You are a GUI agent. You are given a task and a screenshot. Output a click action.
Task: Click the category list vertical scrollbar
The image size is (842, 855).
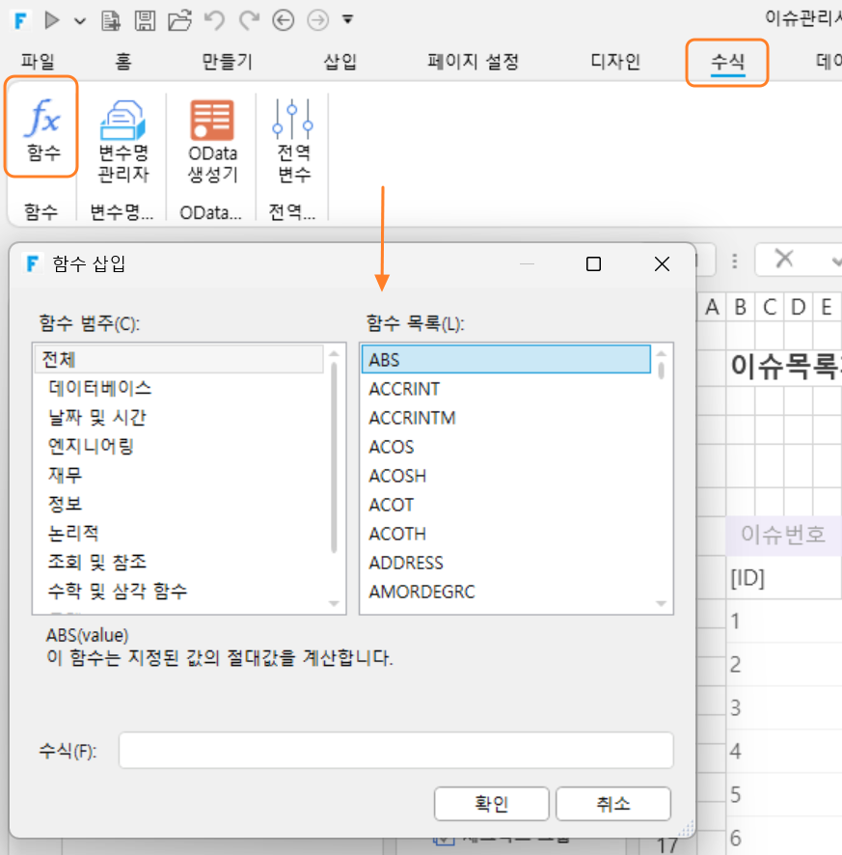pos(334,458)
